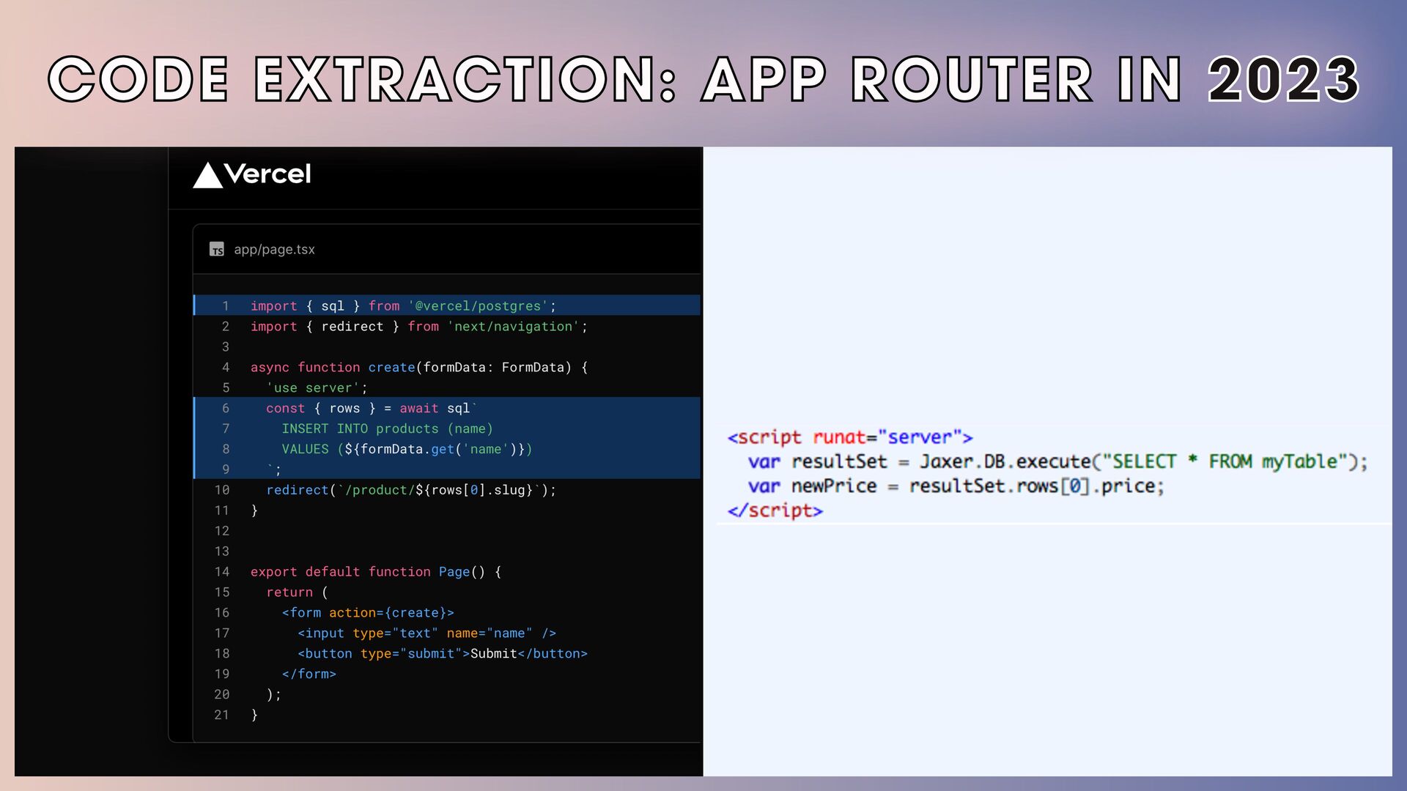Viewport: 1407px width, 791px height.
Task: Click the create function name
Action: 391,368
